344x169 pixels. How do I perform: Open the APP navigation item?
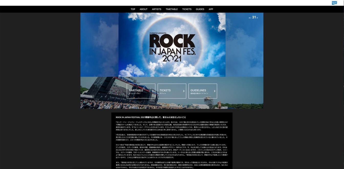(x=211, y=9)
